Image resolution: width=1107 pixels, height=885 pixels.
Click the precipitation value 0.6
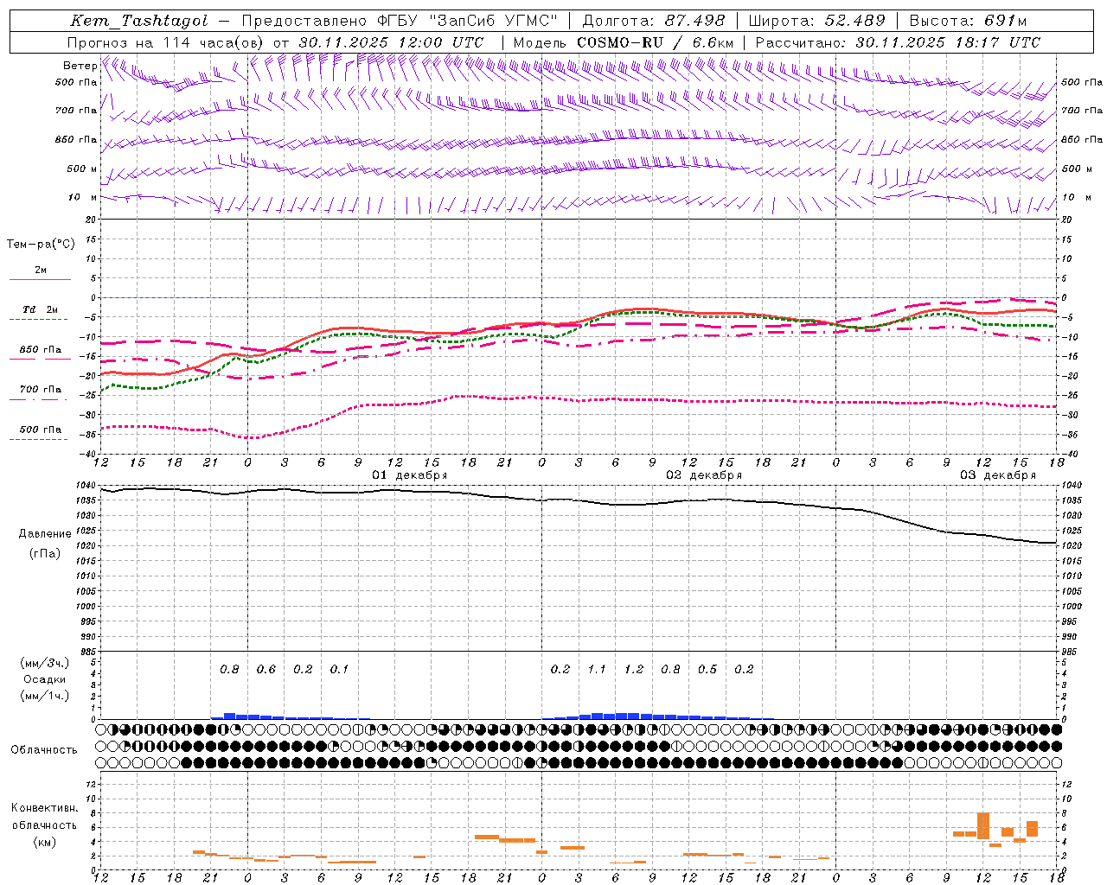coord(266,669)
